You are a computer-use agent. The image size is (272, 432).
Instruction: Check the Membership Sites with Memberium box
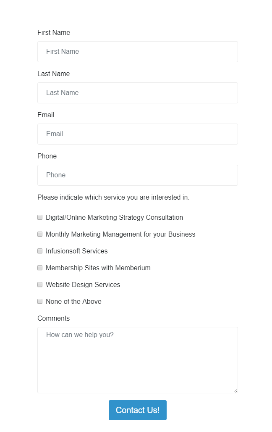40,268
